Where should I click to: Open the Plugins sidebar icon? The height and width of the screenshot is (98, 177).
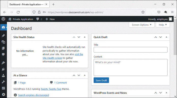3,69
